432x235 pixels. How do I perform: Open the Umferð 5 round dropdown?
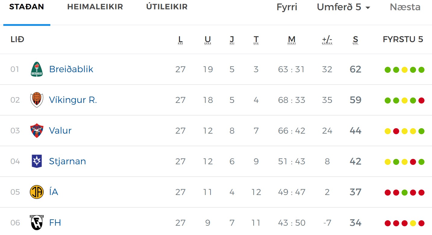pos(343,7)
